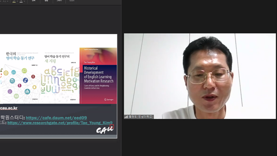Select the 한국의 영어 학습 동기 연구 book cover

click(x=20, y=76)
